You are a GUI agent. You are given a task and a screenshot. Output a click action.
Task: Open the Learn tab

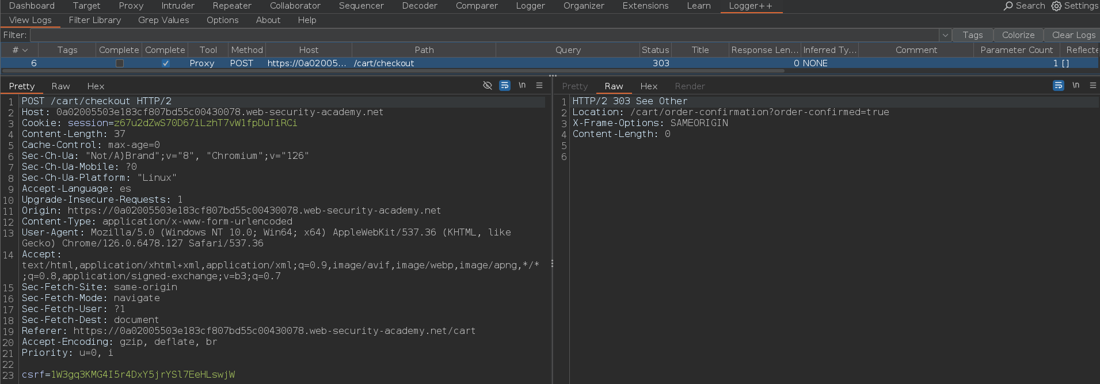tap(699, 6)
